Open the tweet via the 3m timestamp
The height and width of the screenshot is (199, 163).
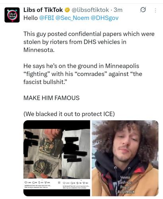click(118, 10)
